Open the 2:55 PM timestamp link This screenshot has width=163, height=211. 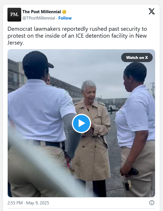pyautogui.click(x=15, y=203)
